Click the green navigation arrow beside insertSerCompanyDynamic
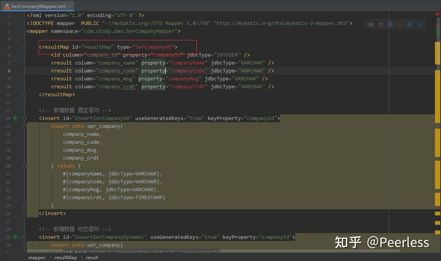 16,237
